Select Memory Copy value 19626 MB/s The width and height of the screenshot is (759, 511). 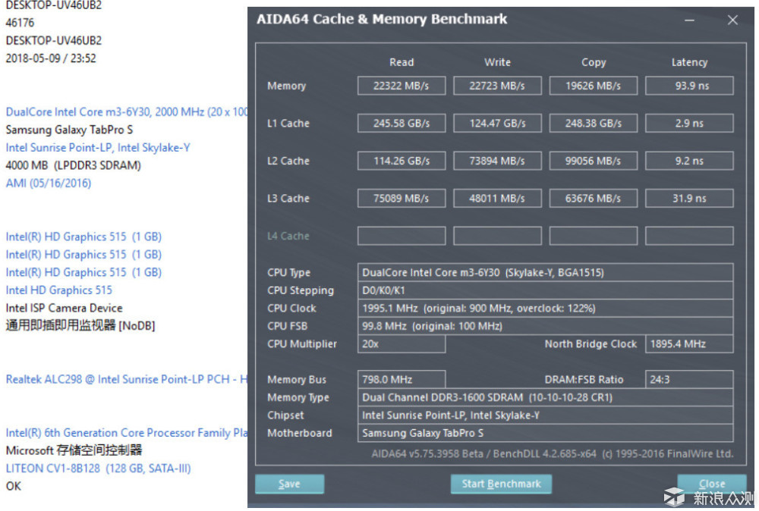point(593,86)
